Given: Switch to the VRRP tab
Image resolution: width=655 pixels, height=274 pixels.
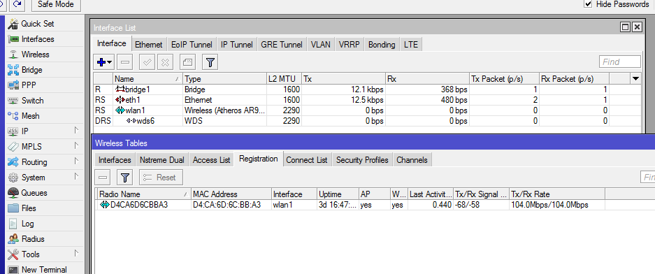Looking at the screenshot, I should click(x=350, y=45).
